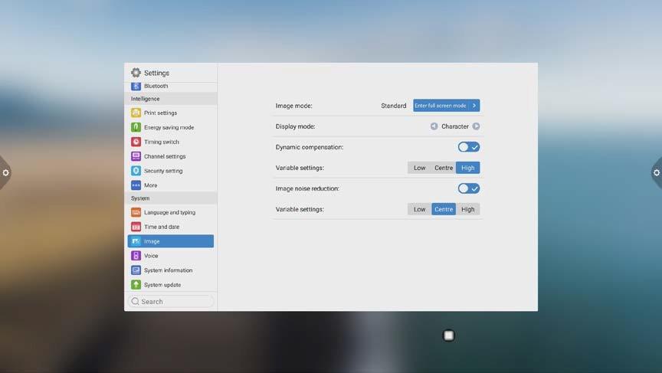This screenshot has width=662, height=373.
Task: Click the Language and typing keyboard icon
Action: click(x=136, y=212)
